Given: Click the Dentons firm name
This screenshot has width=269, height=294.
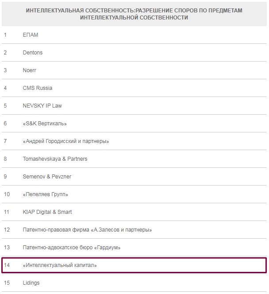Looking at the screenshot, I should pyautogui.click(x=33, y=53).
